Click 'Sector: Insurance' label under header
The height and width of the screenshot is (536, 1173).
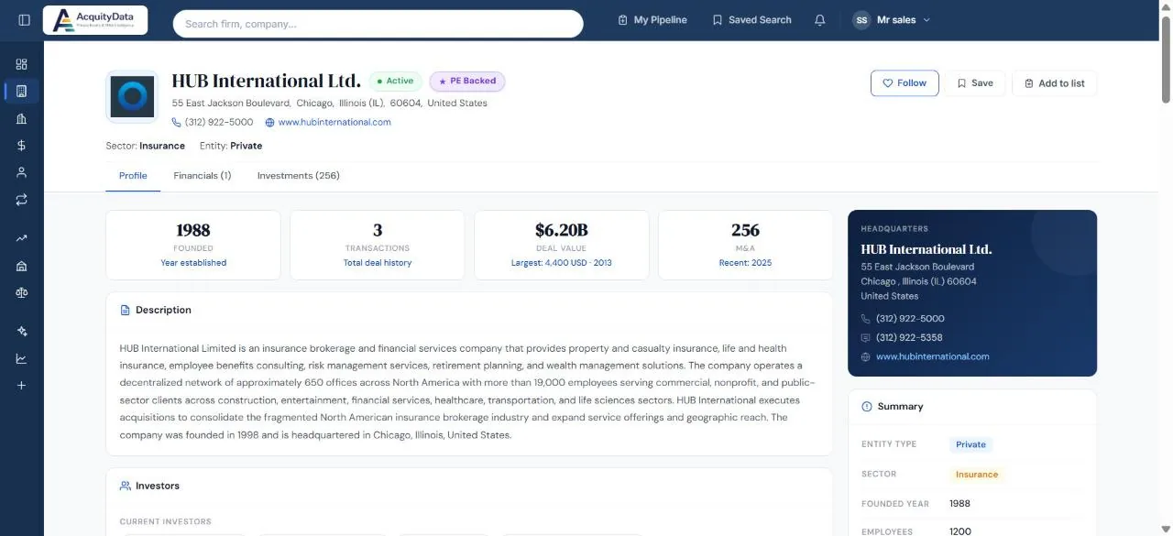coord(146,146)
